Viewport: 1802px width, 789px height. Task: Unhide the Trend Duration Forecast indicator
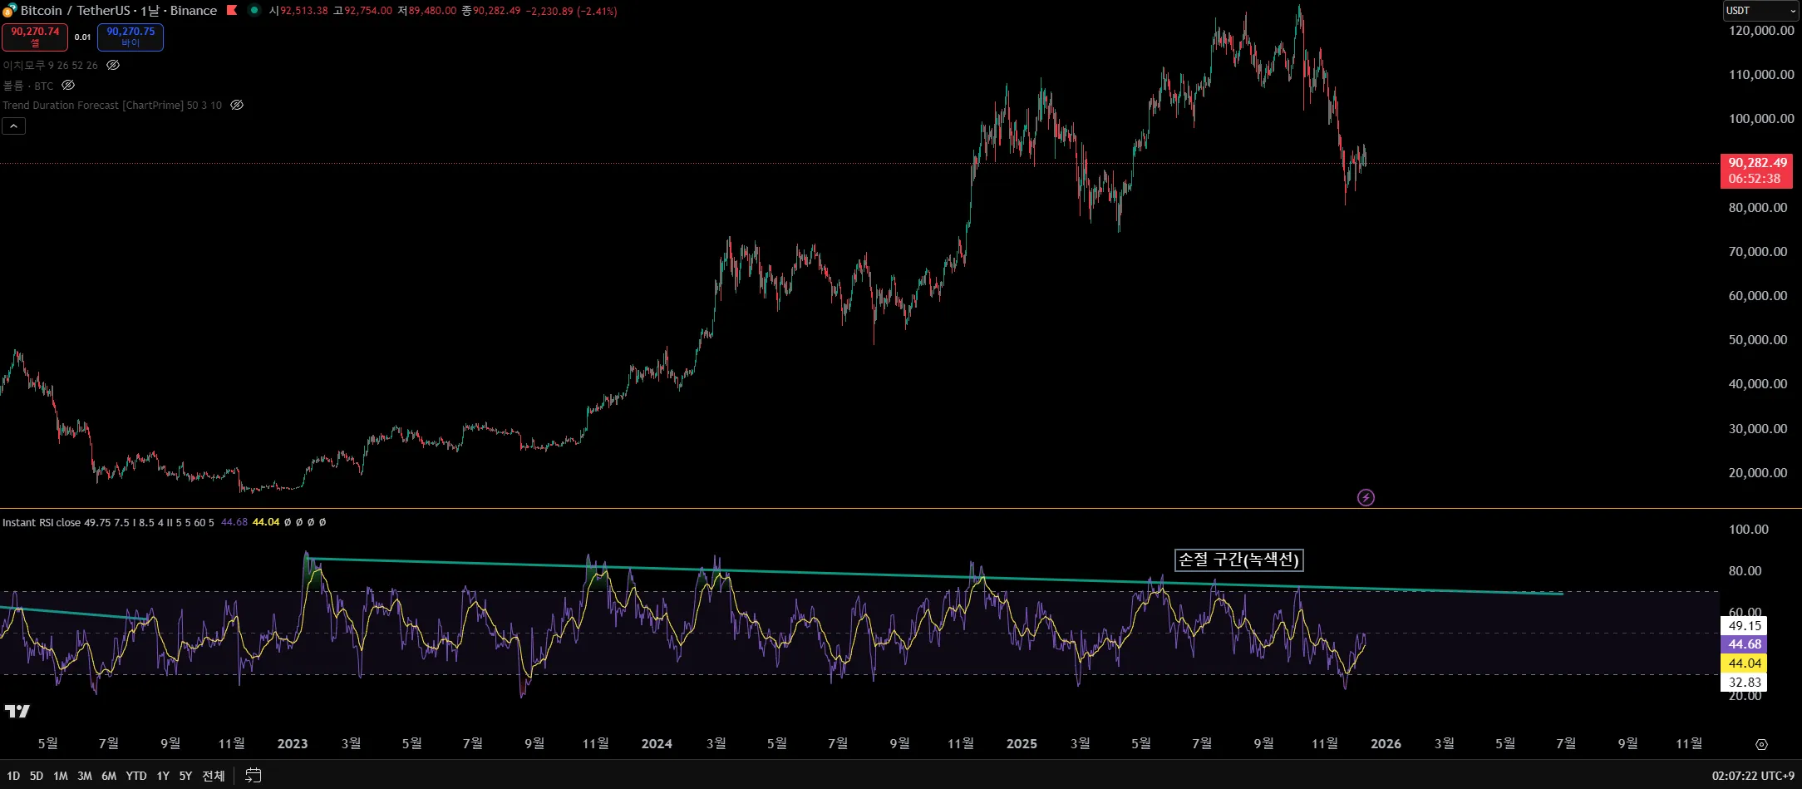(x=237, y=106)
